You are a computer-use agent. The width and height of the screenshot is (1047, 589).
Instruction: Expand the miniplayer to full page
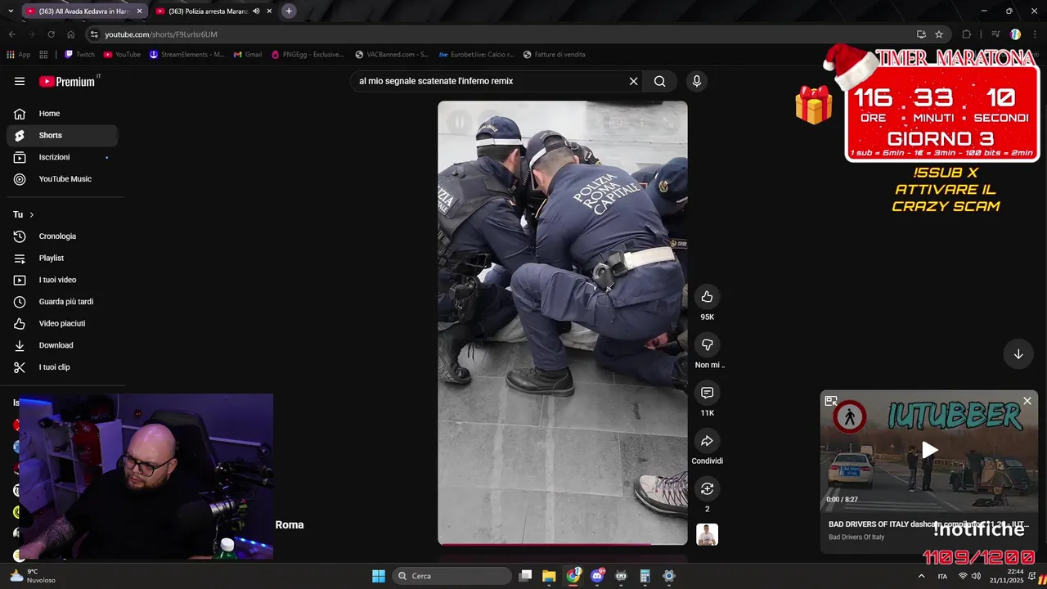pyautogui.click(x=831, y=401)
